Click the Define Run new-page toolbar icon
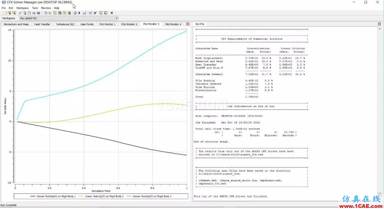 4,13
